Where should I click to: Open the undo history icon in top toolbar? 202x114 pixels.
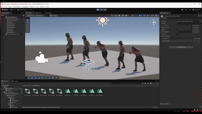coord(186,10)
